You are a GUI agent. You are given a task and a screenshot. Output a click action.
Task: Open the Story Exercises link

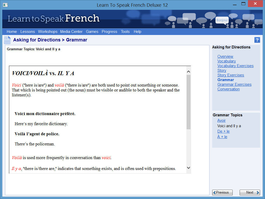point(231,75)
